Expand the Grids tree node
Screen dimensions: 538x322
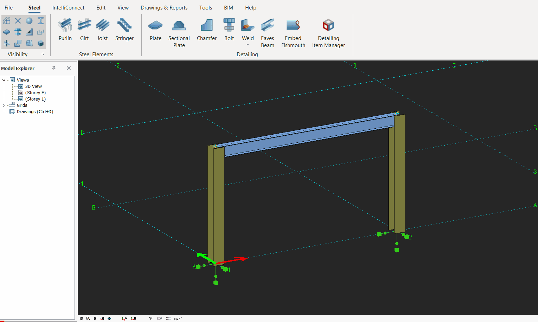[x=4, y=105]
